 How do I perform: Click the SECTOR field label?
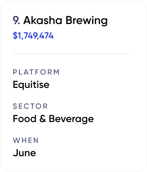30,106
